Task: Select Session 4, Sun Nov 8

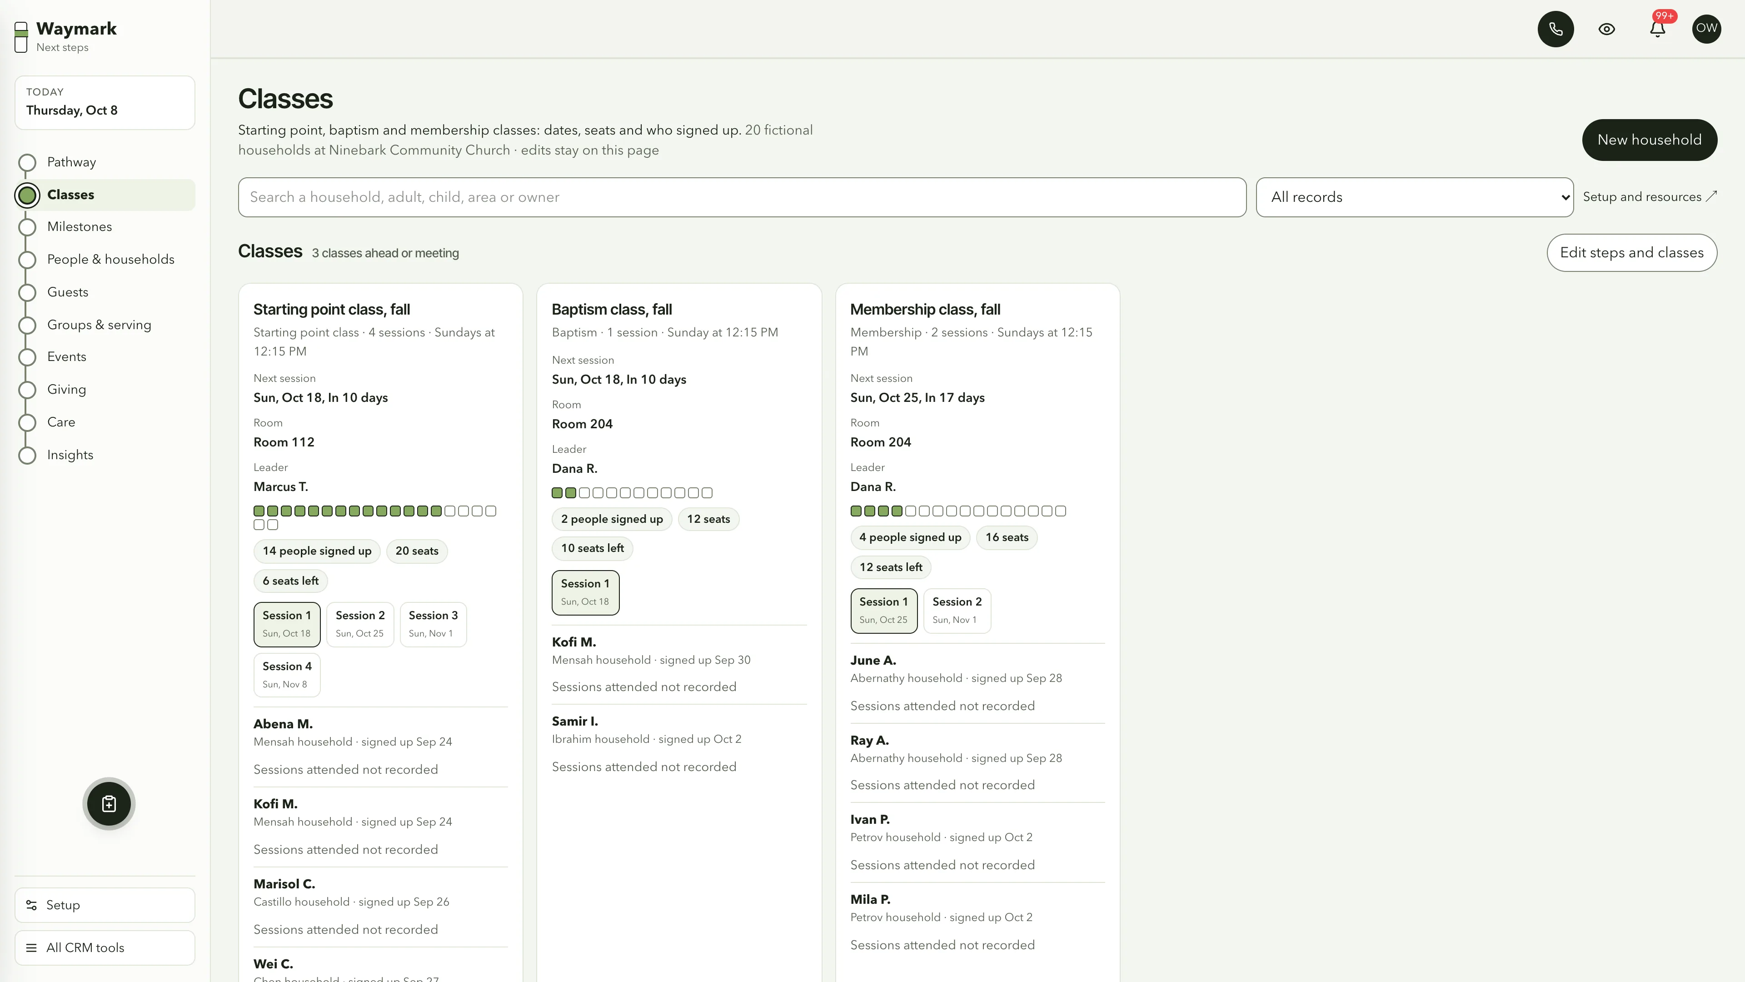Action: coord(287,675)
